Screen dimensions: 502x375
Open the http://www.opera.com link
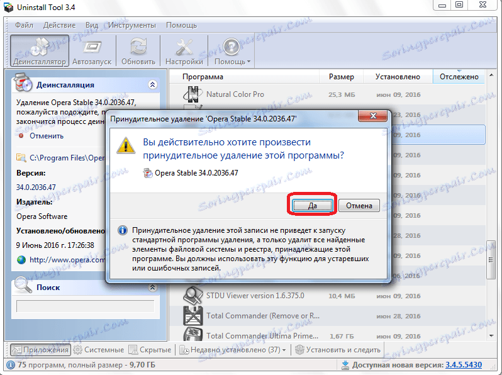click(67, 260)
